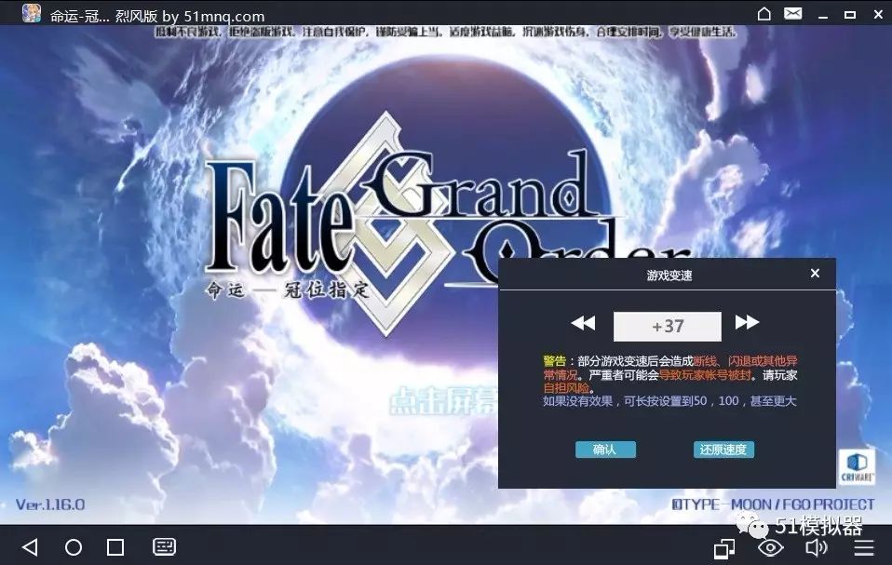Maximize the emulator window
892x565 pixels.
pyautogui.click(x=850, y=14)
